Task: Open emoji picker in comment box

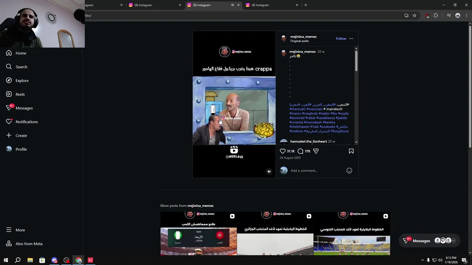Action: pyautogui.click(x=349, y=170)
